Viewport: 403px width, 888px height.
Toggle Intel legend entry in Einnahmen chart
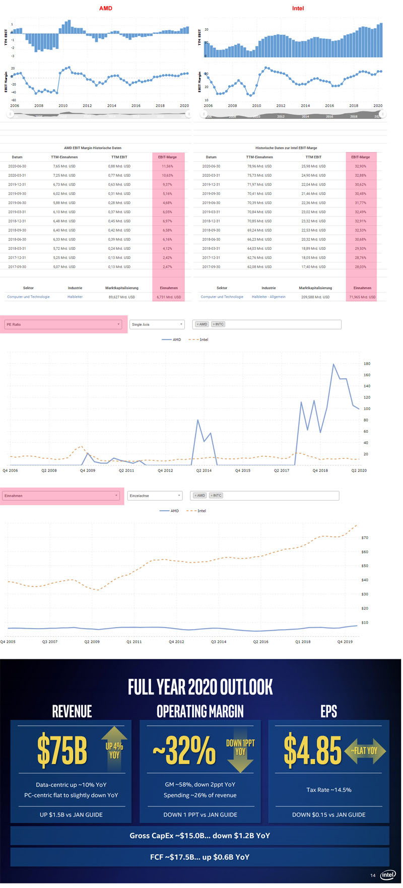coord(196,511)
